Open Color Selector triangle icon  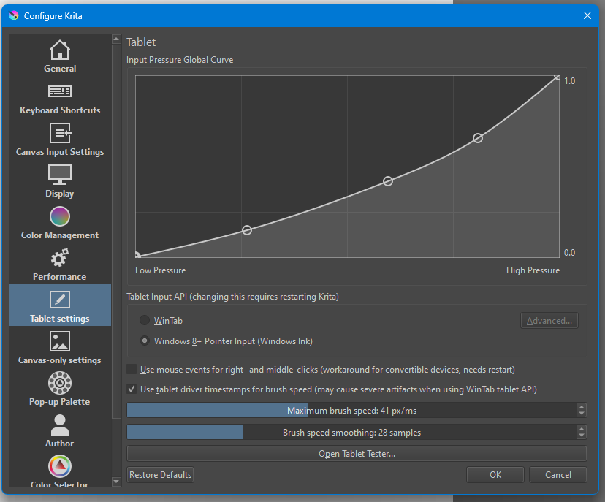point(60,466)
